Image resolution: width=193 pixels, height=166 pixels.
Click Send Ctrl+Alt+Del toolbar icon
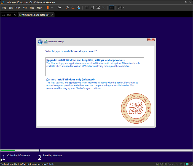coord(59,8)
